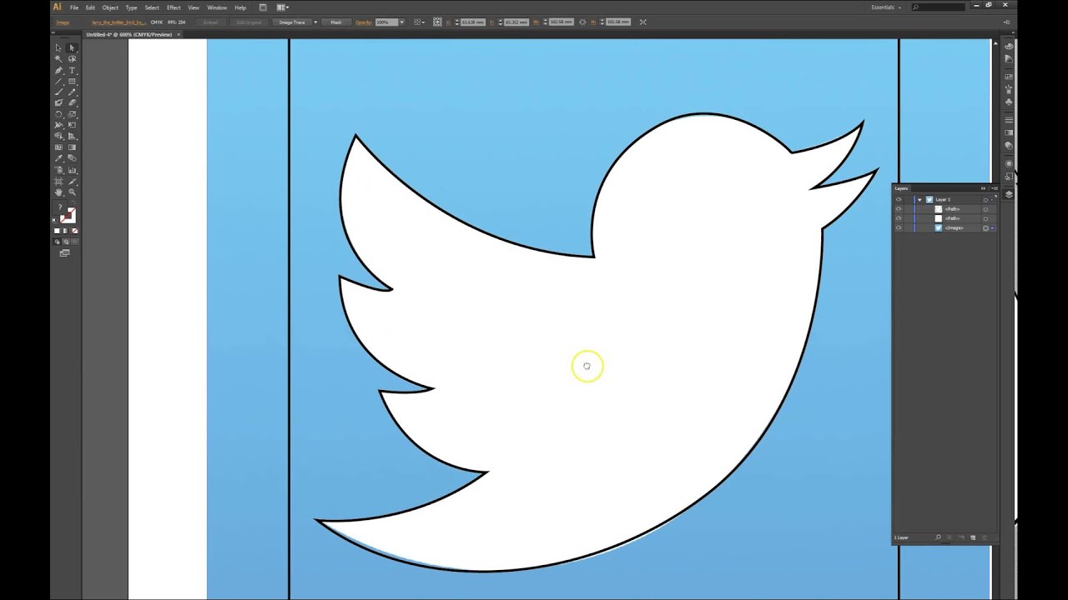Open the Image Trace preset dropdown arrow
The height and width of the screenshot is (600, 1068).
315,22
